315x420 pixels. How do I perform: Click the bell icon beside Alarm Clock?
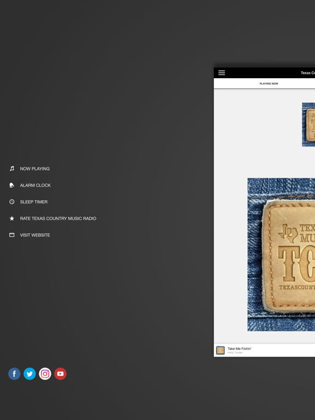[12, 185]
